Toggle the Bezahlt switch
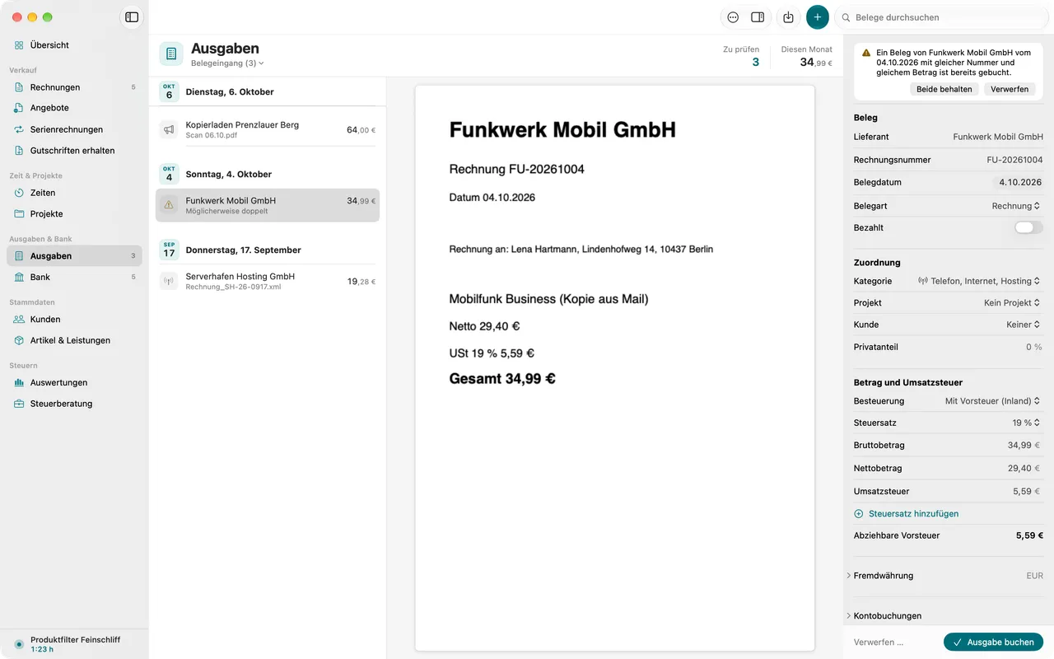Screen dimensions: 1054x659 pos(1028,227)
